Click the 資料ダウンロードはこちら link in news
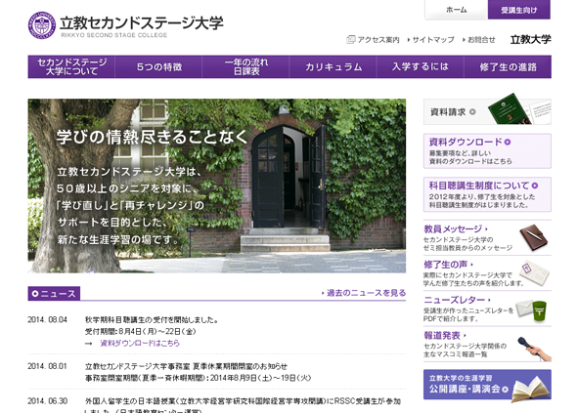This screenshot has width=577, height=413. (140, 343)
